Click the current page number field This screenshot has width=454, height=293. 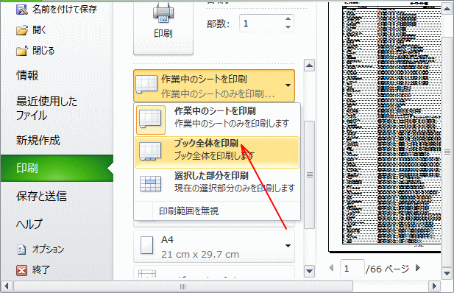click(x=352, y=269)
